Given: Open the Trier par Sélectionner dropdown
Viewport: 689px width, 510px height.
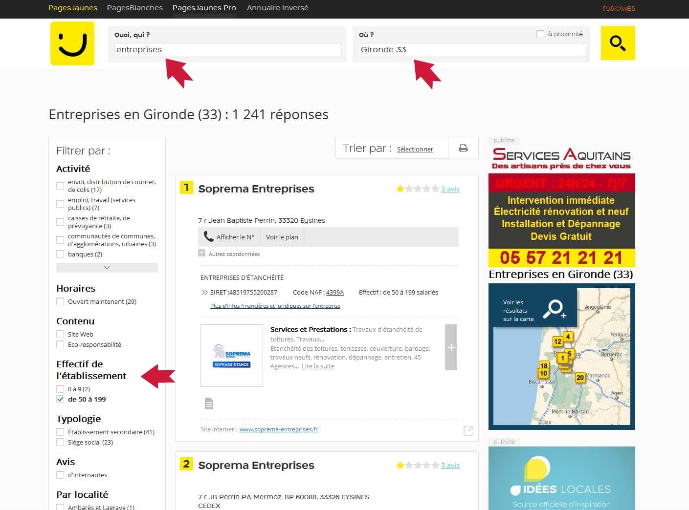Looking at the screenshot, I should pyautogui.click(x=415, y=149).
